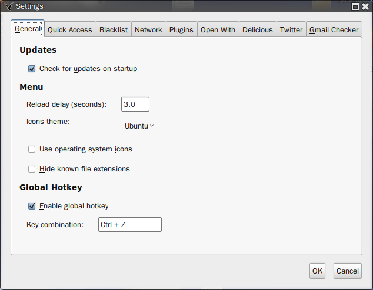Switch to the Open With tab
This screenshot has height=290, width=373.
tap(218, 30)
